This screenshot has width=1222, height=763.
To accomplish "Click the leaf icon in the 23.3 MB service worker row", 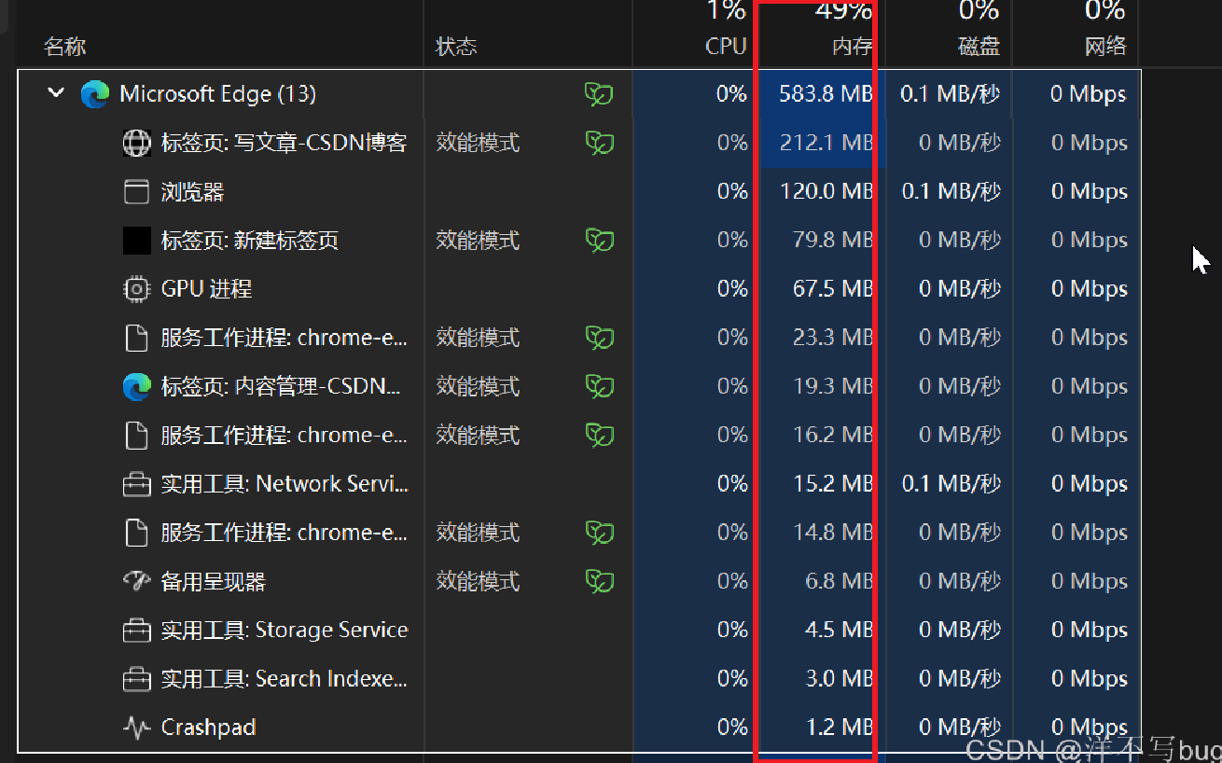I will pyautogui.click(x=599, y=337).
